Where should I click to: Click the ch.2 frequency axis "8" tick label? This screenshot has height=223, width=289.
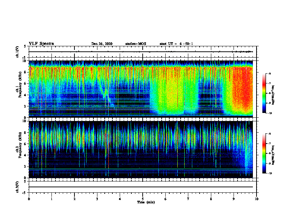[25, 133]
